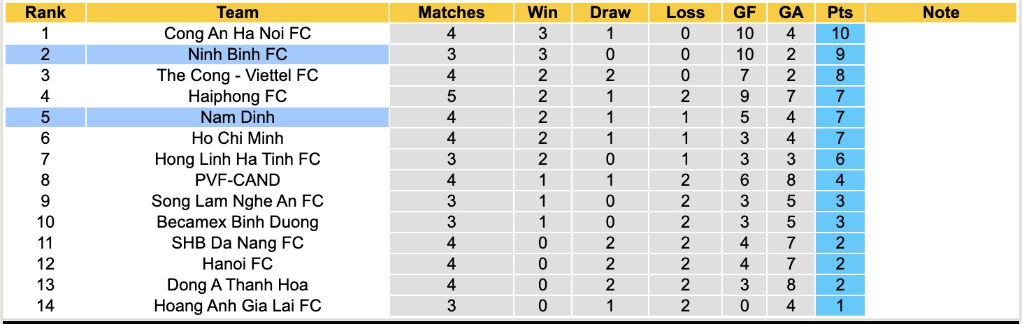Click the Note column header

click(941, 13)
